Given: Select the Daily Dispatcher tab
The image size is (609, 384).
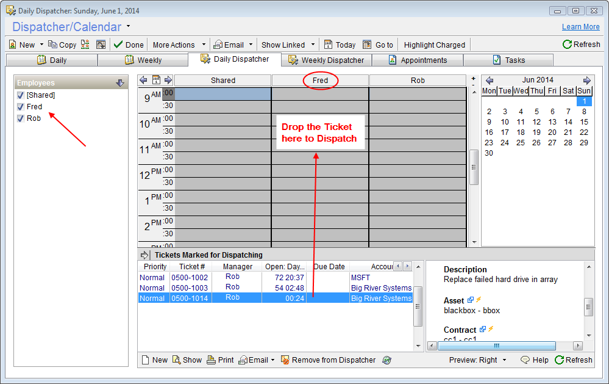Looking at the screenshot, I should 235,59.
